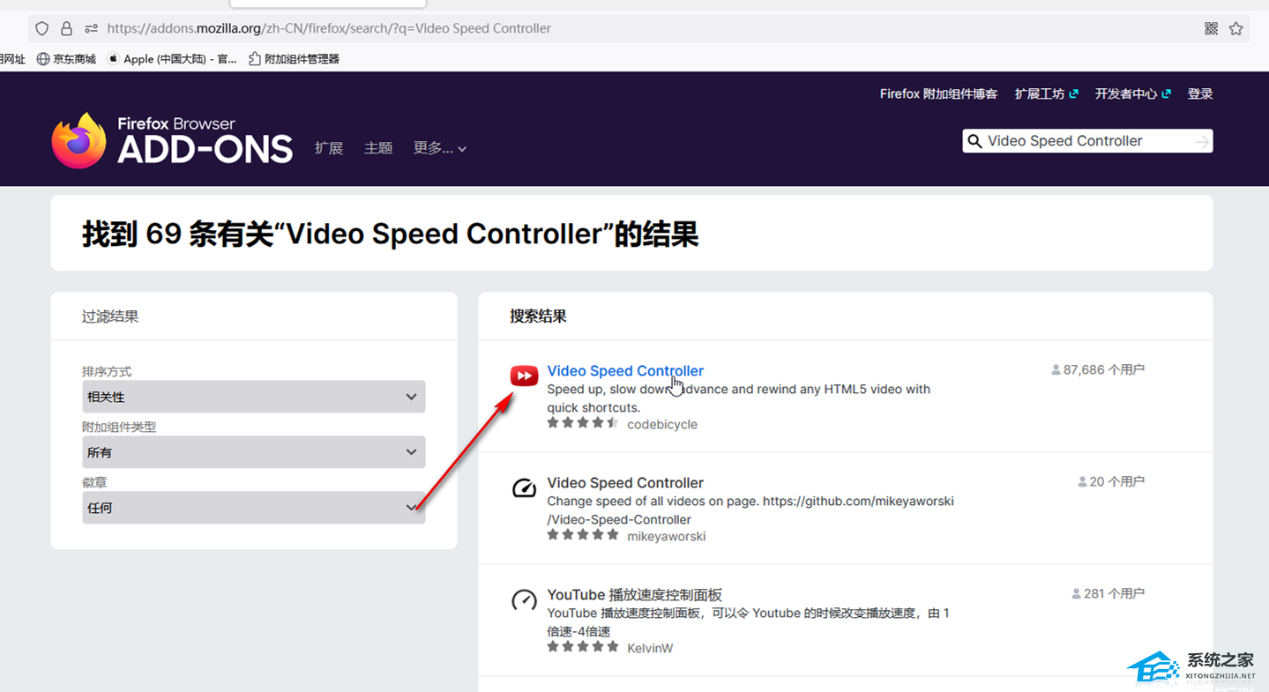
Task: Open Firefox 附加组件博客 link
Action: 938,93
